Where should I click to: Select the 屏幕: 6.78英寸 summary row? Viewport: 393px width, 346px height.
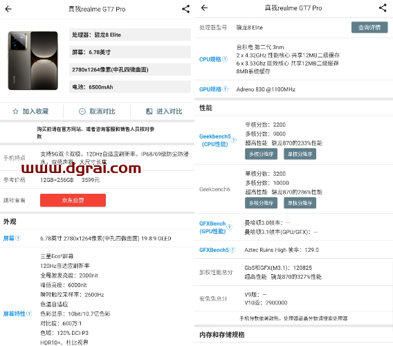[130, 52]
